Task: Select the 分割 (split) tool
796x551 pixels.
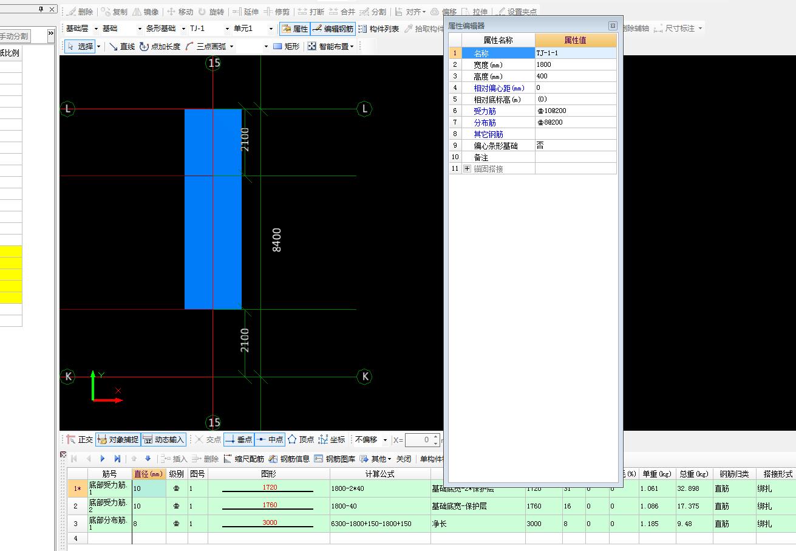Action: (x=373, y=12)
